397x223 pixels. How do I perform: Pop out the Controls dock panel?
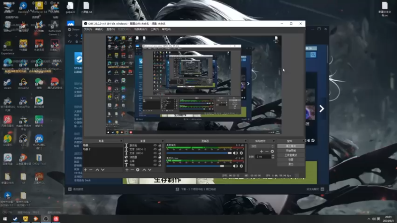[x=303, y=141]
